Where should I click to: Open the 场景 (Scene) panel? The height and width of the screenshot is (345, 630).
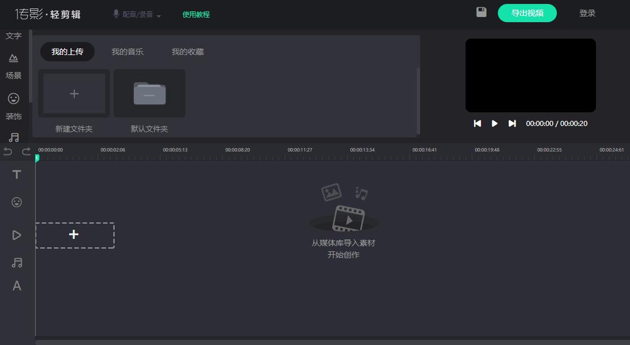pos(13,65)
